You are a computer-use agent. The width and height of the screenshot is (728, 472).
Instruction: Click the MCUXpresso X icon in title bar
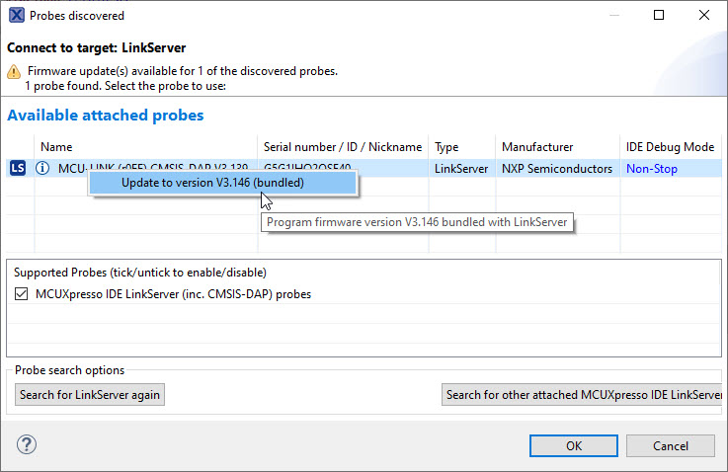point(17,16)
